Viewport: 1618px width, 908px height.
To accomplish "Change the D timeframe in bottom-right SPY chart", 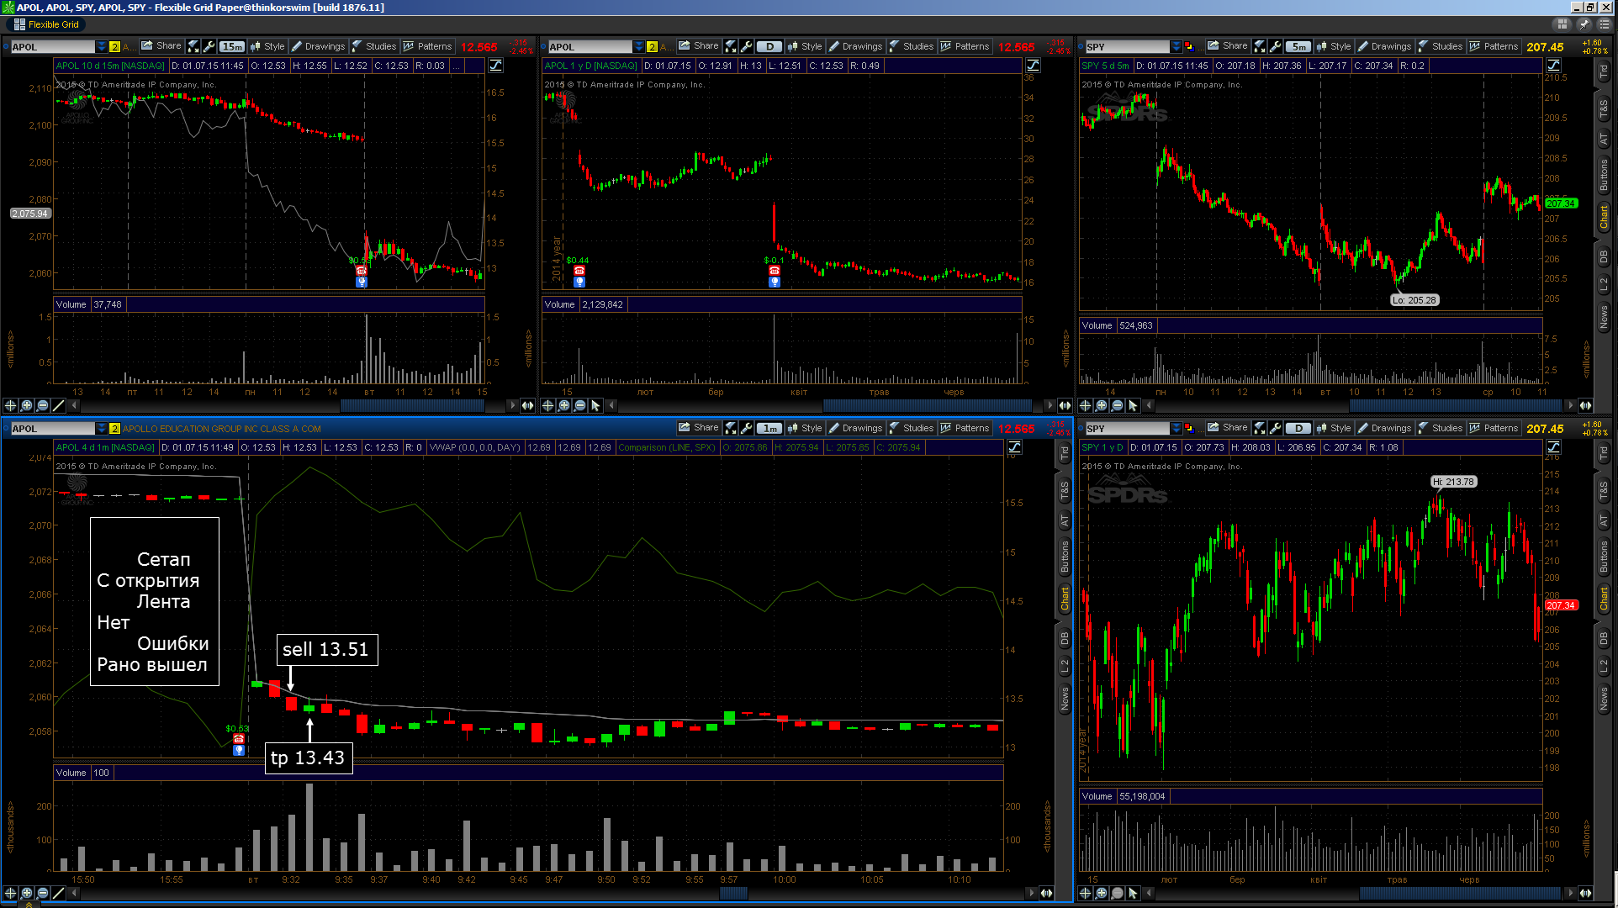I will [1298, 428].
